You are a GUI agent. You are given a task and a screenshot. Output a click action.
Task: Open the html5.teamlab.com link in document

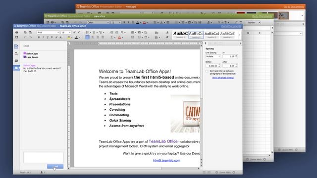tap(166, 160)
